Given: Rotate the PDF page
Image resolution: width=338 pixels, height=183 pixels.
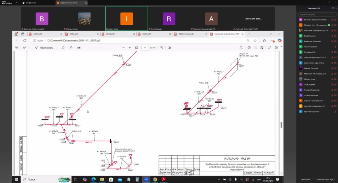Looking at the screenshot, I should tap(161, 48).
